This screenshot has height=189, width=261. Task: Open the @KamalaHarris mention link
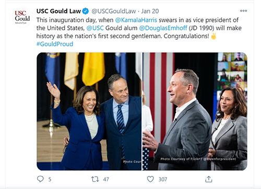point(136,20)
